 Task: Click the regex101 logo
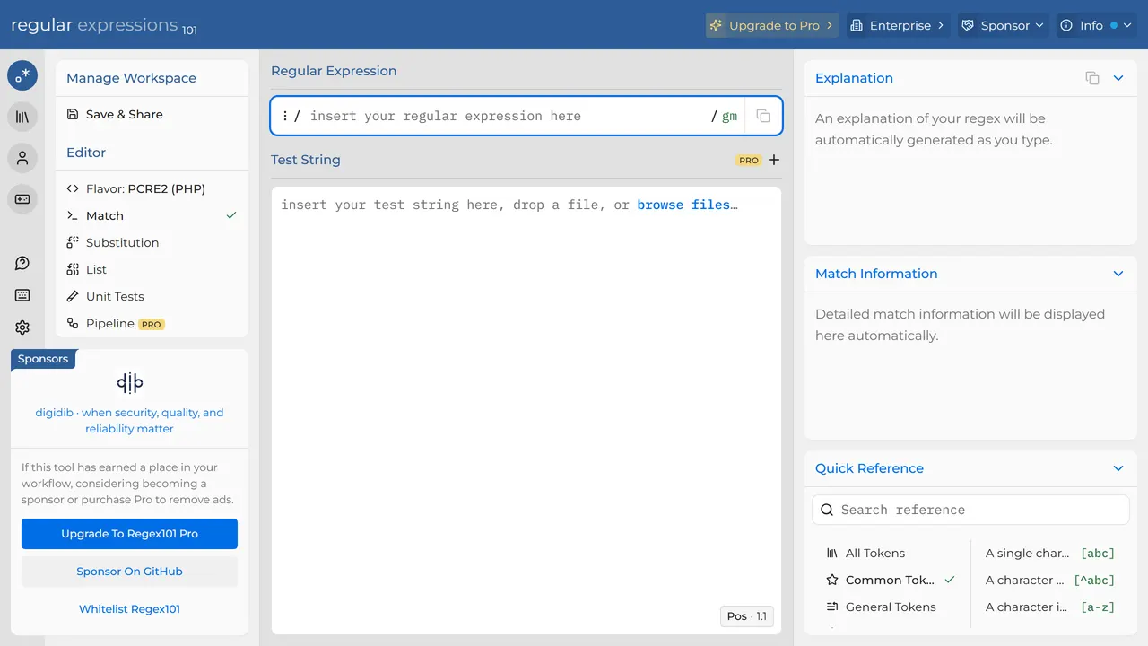(104, 25)
